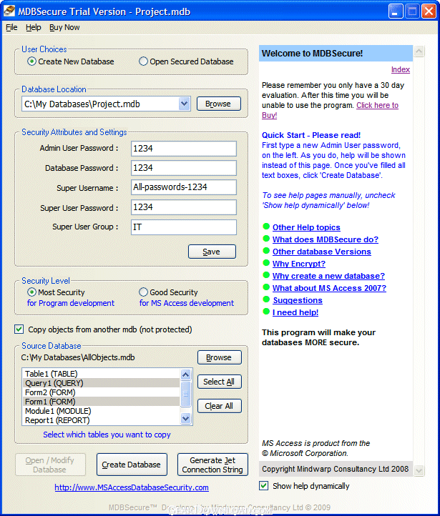Click object list scrollbar up arrow
Image resolution: width=440 pixels, height=516 pixels.
coord(186,374)
